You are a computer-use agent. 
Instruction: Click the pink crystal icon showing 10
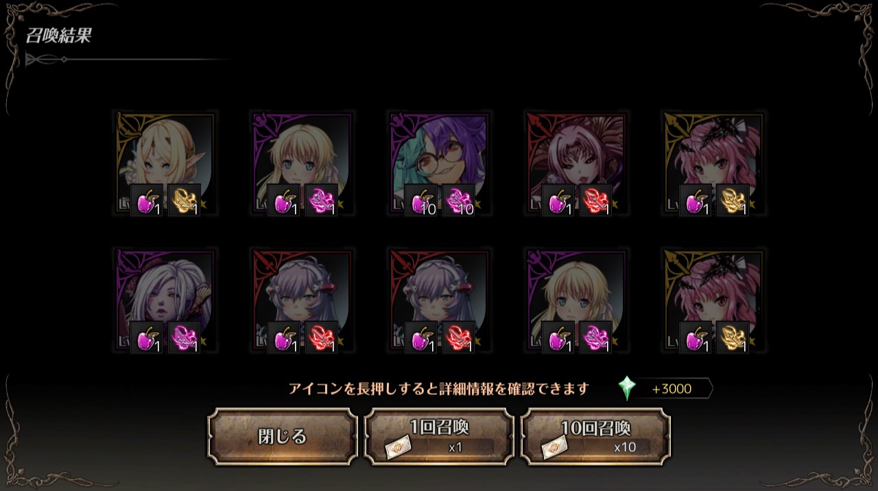pyautogui.click(x=459, y=201)
